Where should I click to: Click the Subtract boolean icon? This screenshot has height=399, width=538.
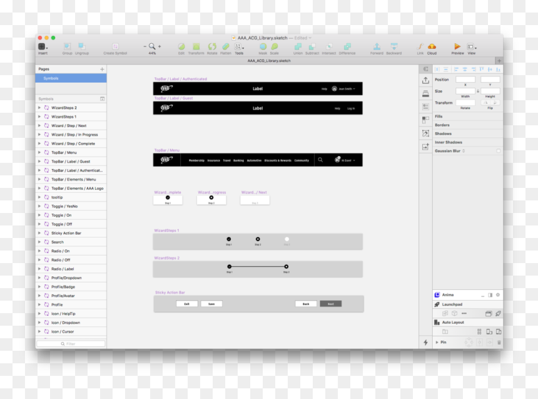pos(312,46)
